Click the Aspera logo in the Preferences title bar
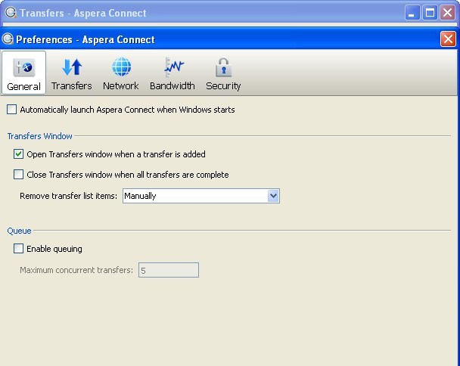Viewport: 460px width, 366px height. 8,39
